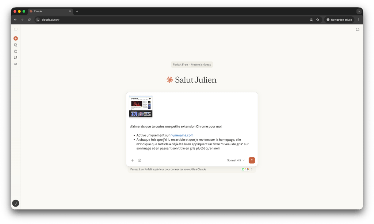Open the Sonnet 4.5 model selector
374x224 pixels.
236,160
